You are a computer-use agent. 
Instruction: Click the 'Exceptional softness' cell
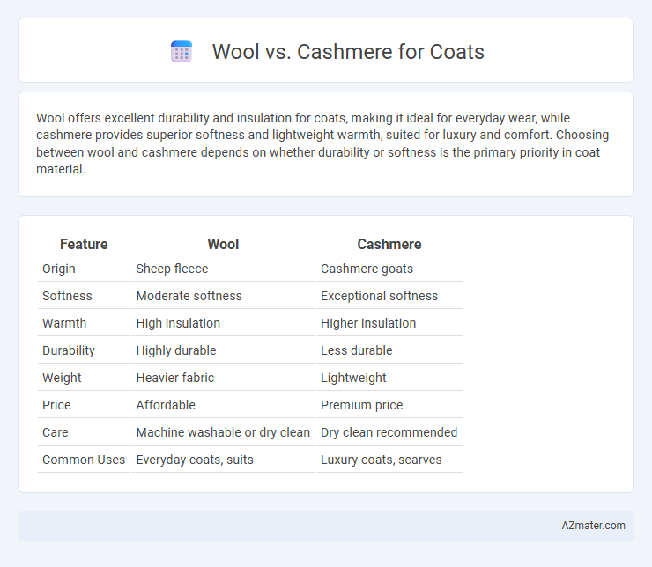click(379, 296)
